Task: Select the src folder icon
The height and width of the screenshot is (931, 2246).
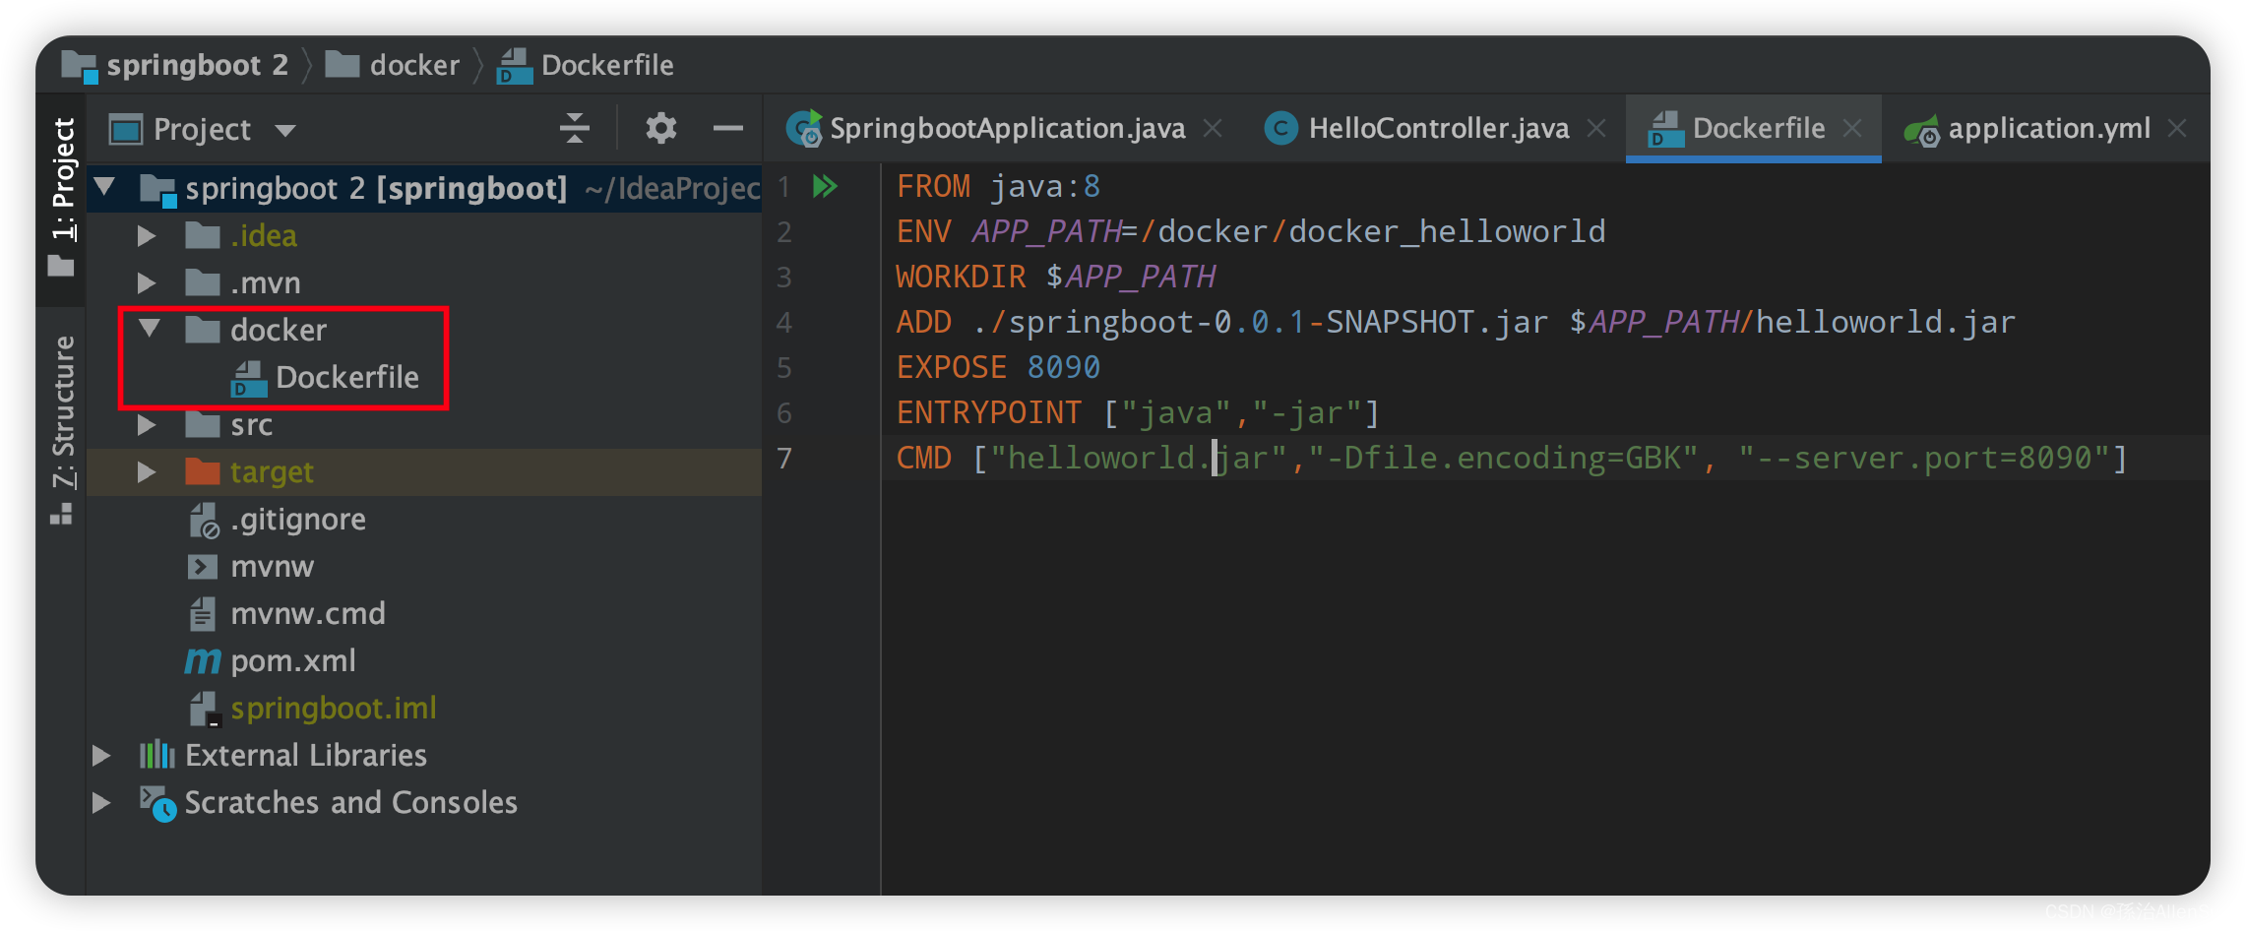Action: 203,424
